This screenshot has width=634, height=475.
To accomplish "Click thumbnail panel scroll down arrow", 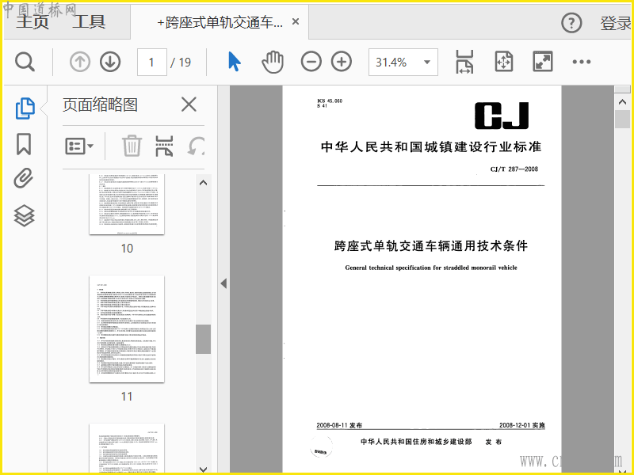I will (x=204, y=469).
